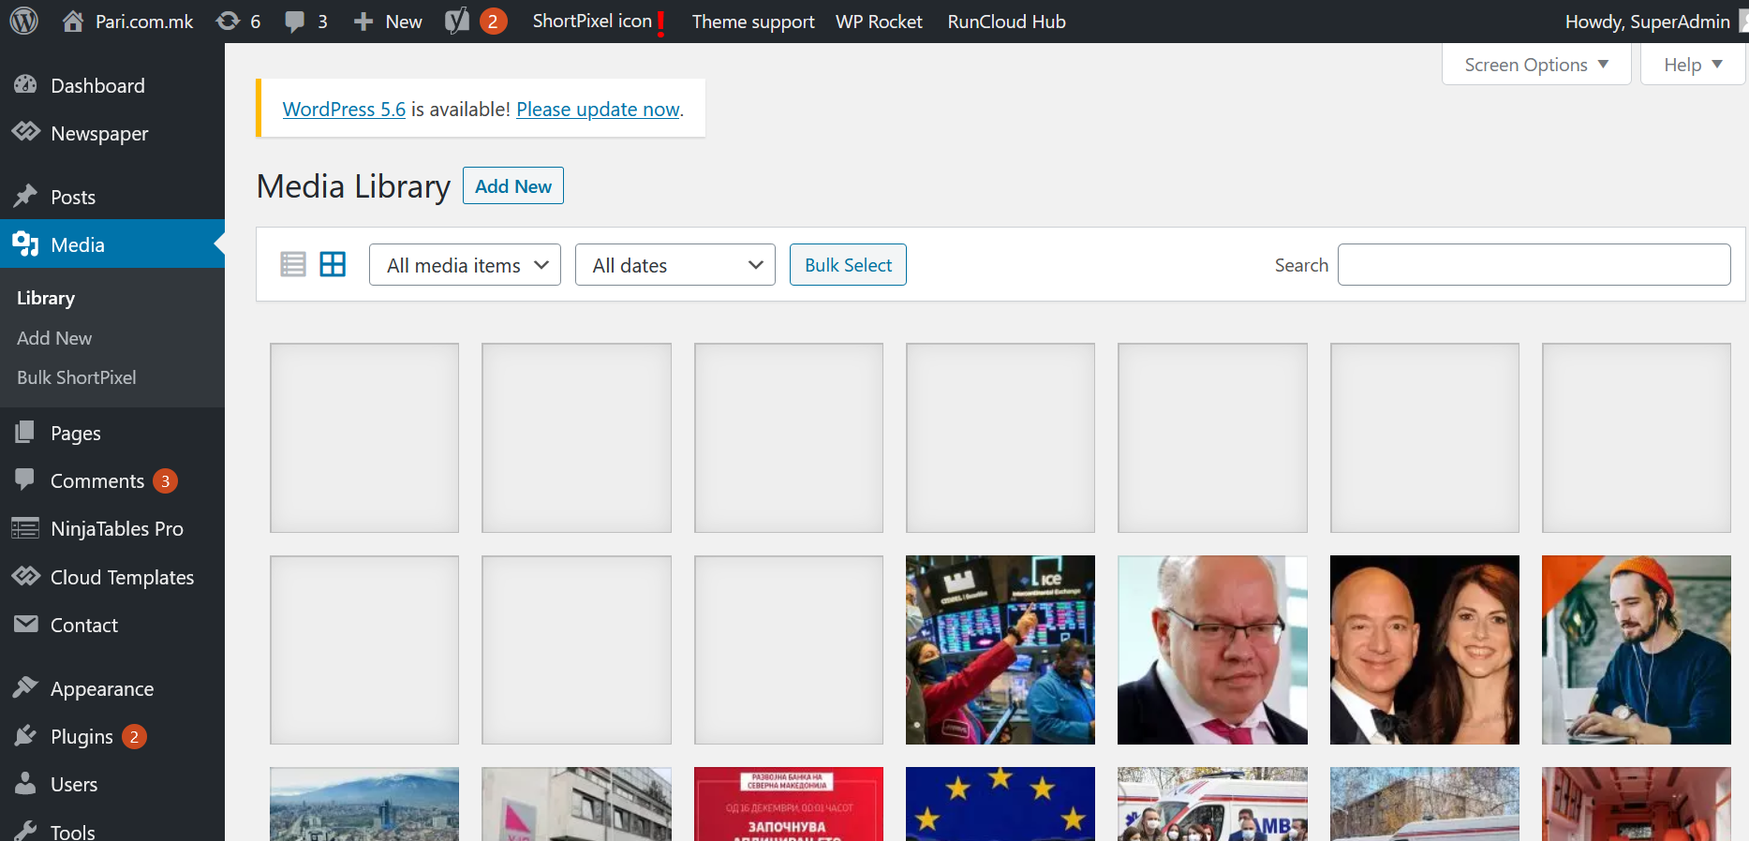The width and height of the screenshot is (1749, 841).
Task: Click the WordPress logo icon
Action: [x=23, y=21]
